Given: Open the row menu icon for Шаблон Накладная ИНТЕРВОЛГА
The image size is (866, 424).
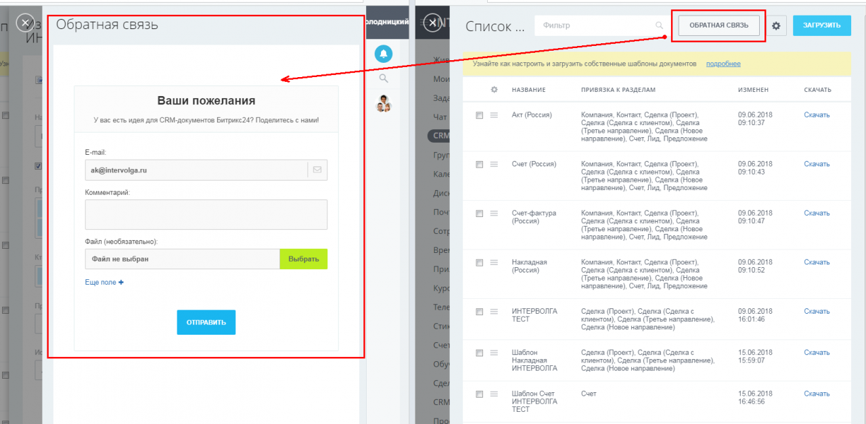Looking at the screenshot, I should [494, 353].
